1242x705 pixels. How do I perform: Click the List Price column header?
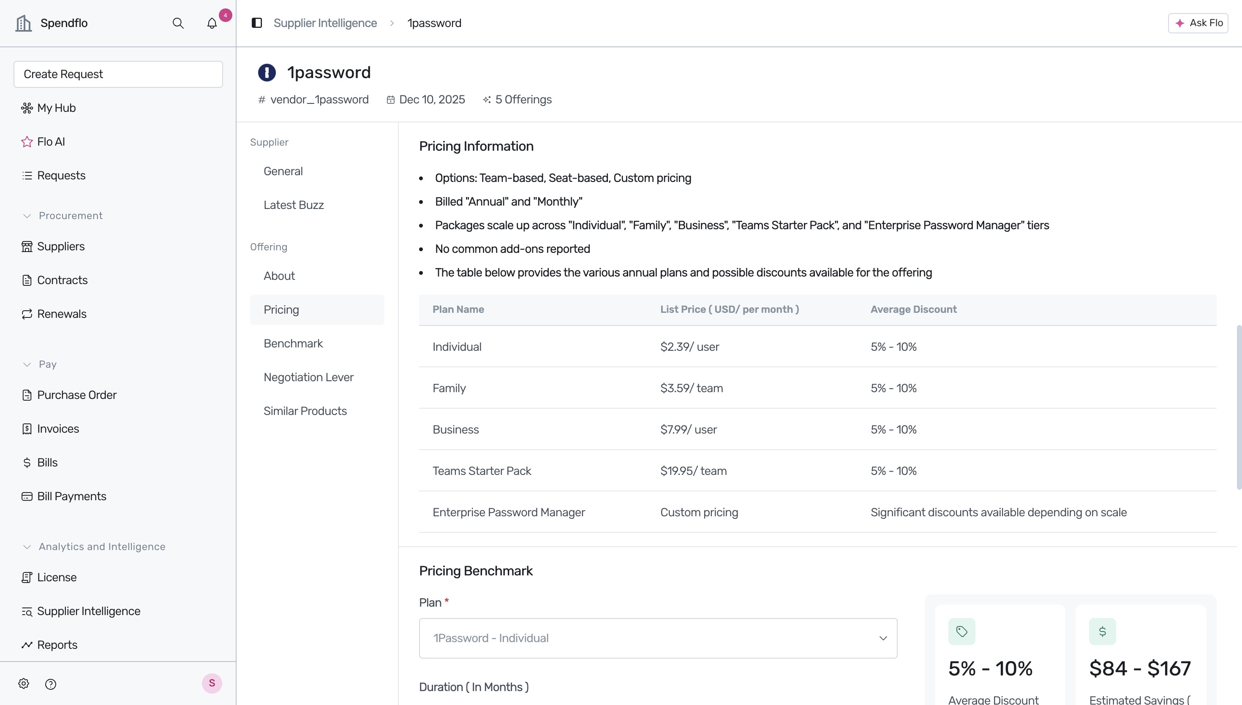pos(730,309)
